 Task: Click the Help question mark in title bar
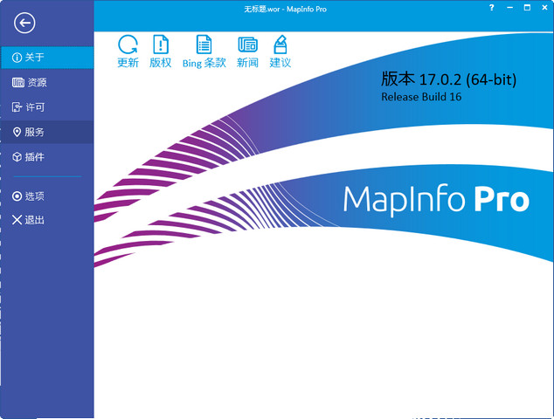click(491, 8)
